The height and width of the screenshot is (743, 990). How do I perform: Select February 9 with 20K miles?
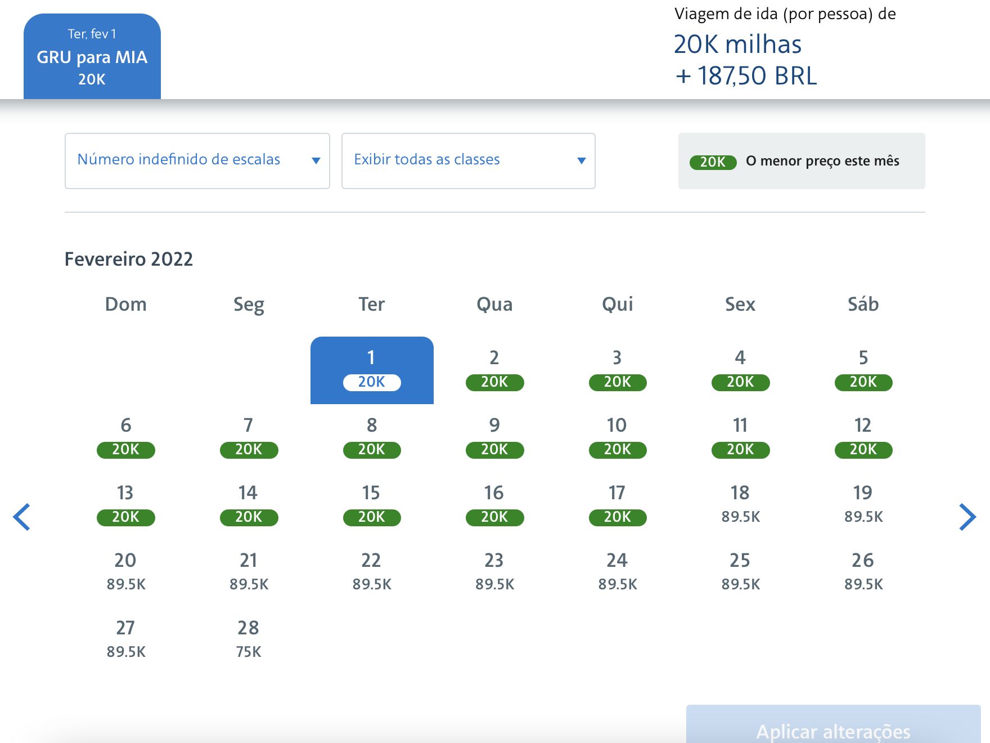[x=495, y=438]
